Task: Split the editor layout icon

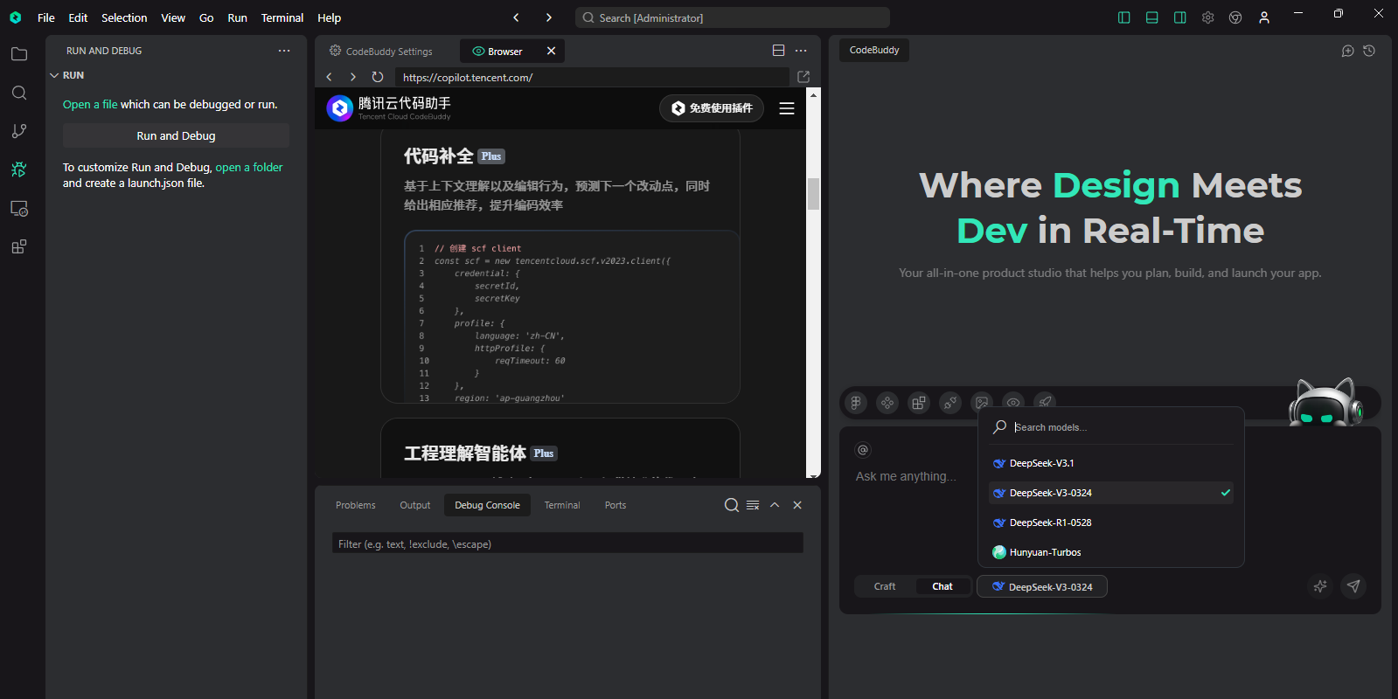Action: click(x=779, y=51)
